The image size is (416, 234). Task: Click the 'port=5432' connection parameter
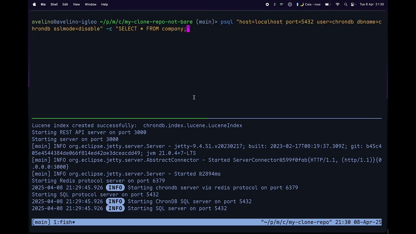click(x=300, y=22)
